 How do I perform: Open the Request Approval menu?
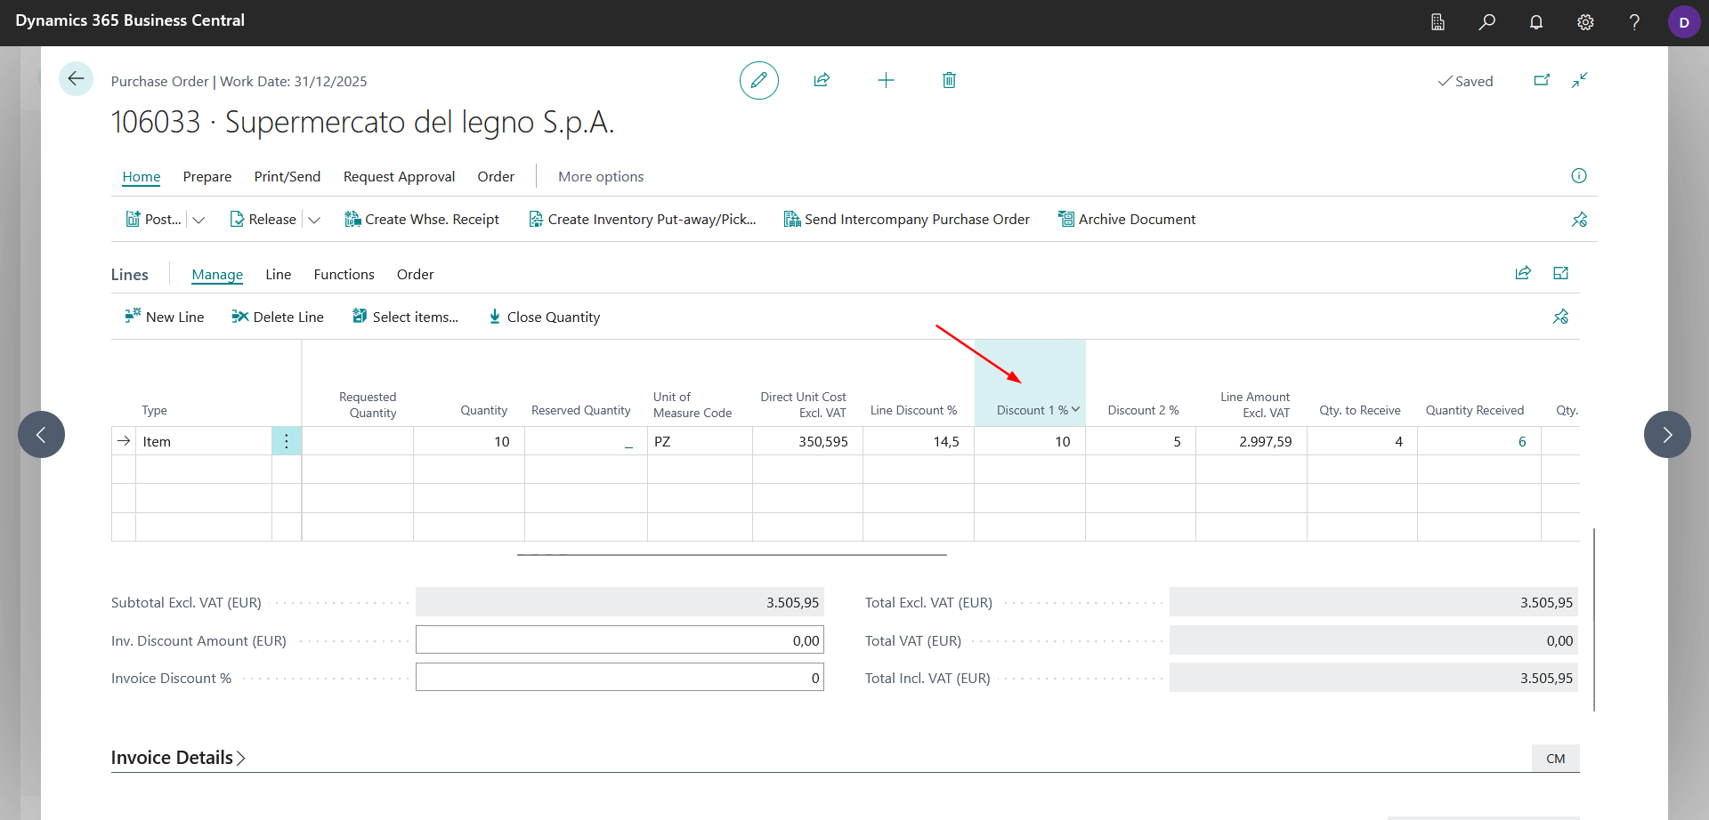point(399,177)
